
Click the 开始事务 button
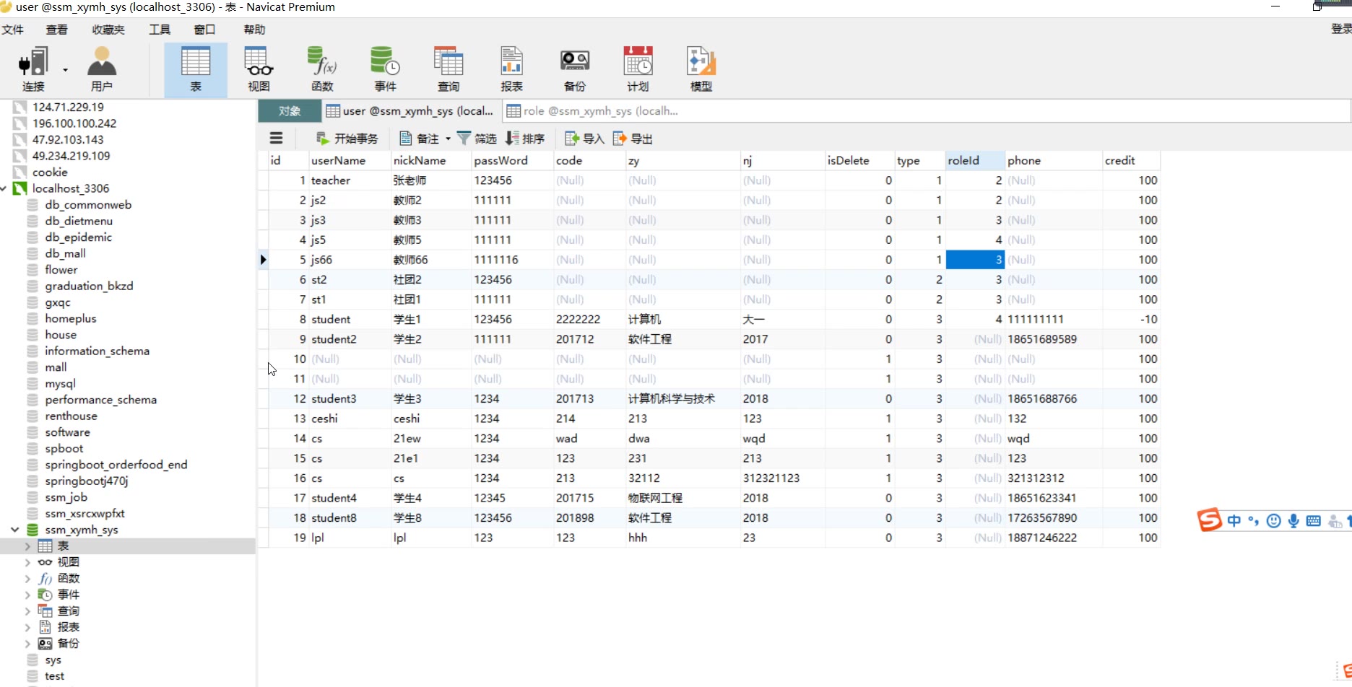[x=347, y=139]
